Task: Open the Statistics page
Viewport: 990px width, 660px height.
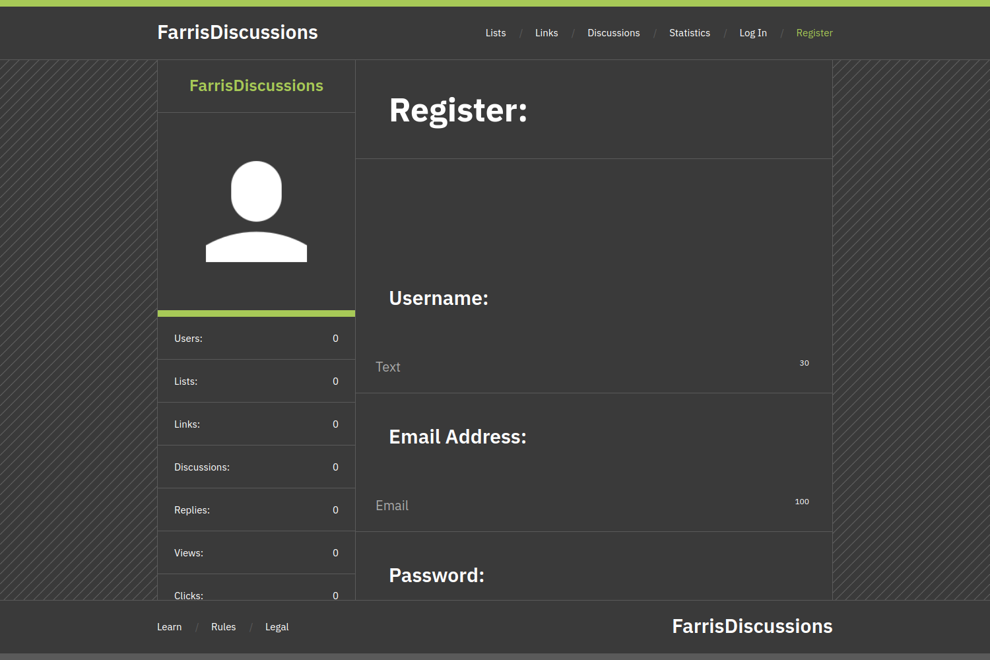Action: point(690,33)
